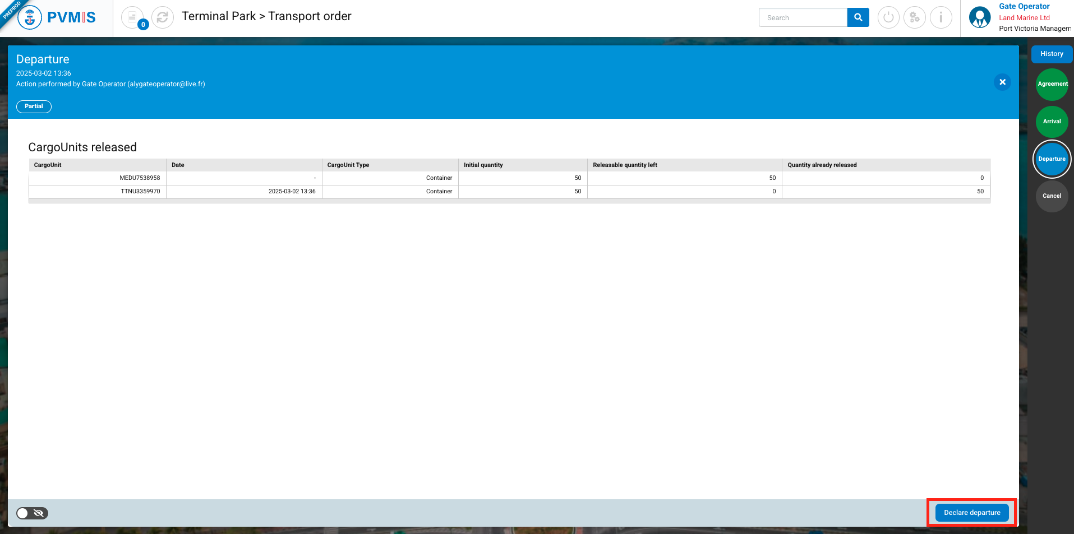Select the Cancel history step
Image resolution: width=1074 pixels, height=534 pixels.
point(1052,196)
